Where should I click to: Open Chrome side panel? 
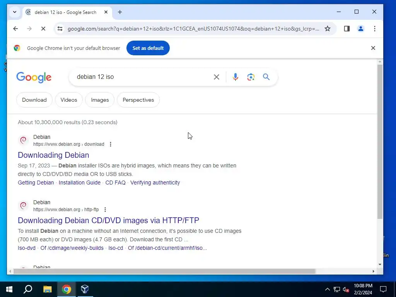click(347, 29)
